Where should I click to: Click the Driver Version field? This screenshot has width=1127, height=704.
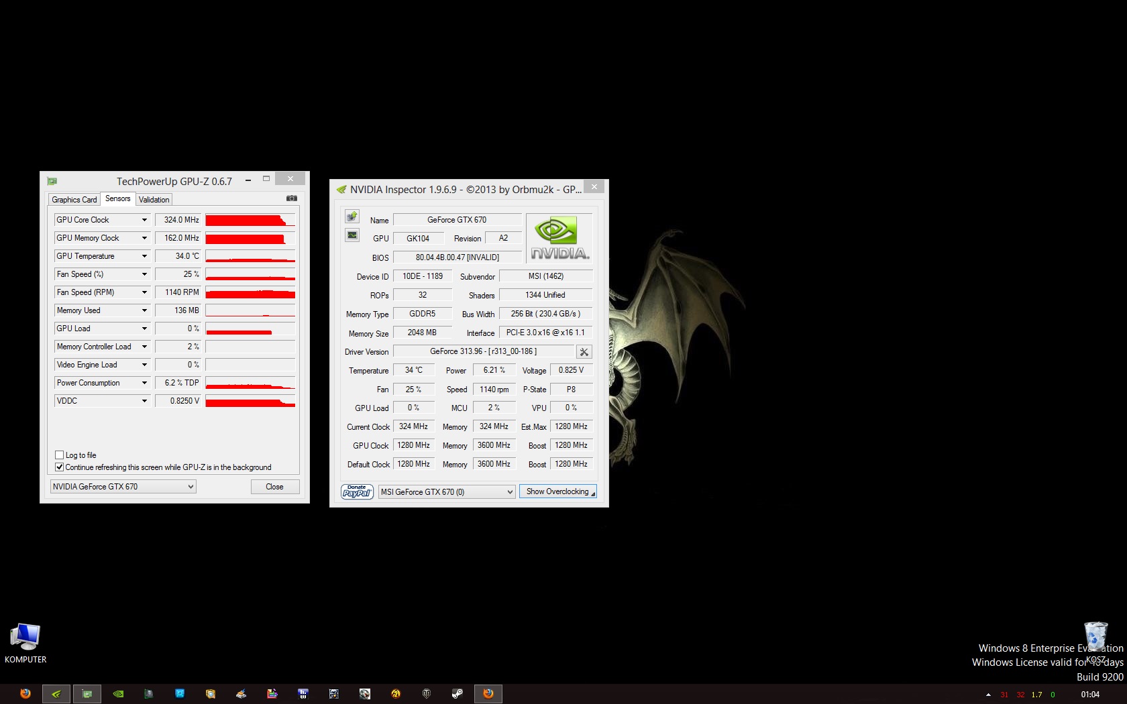483,351
